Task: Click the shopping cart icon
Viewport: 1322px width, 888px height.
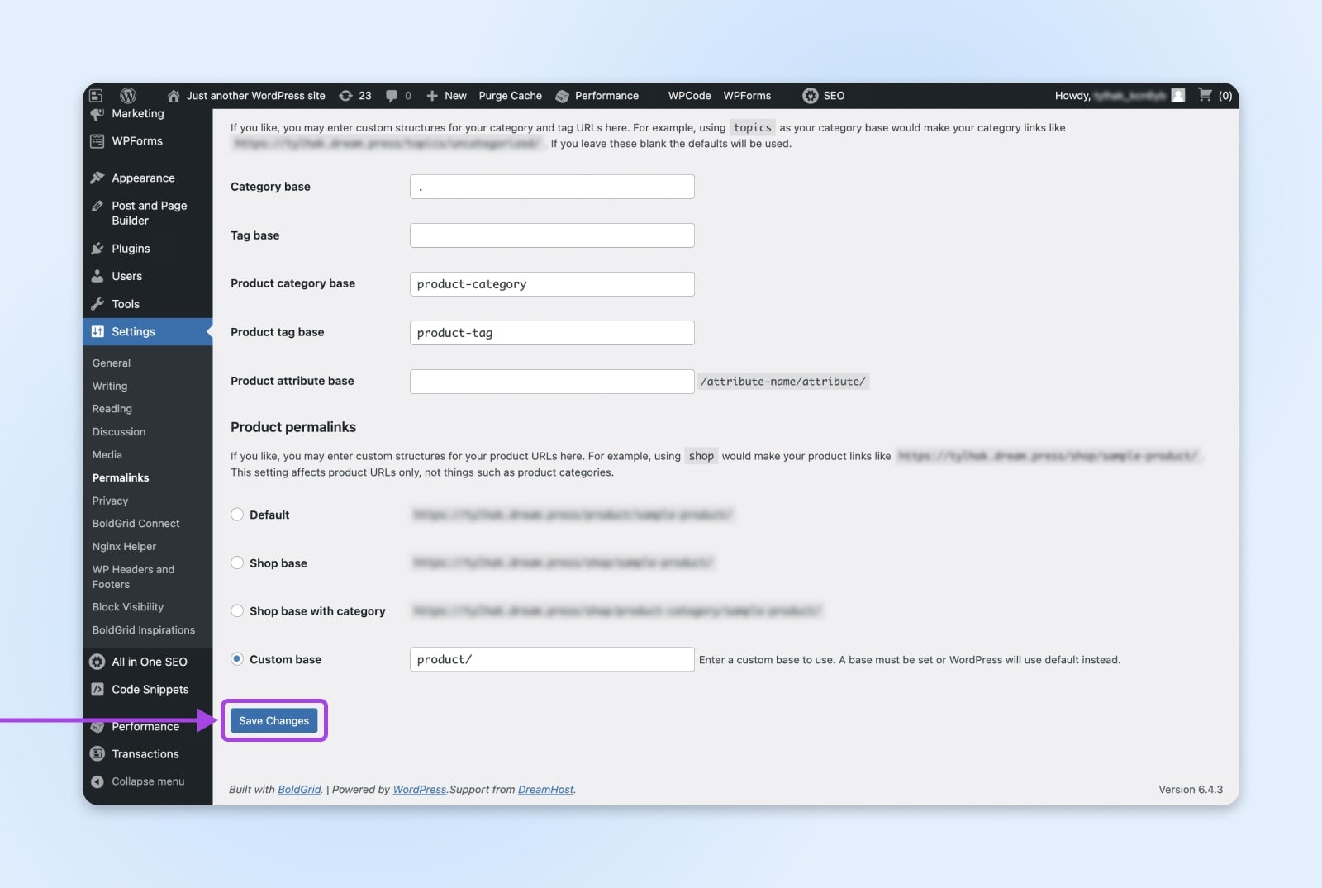Action: click(1205, 95)
